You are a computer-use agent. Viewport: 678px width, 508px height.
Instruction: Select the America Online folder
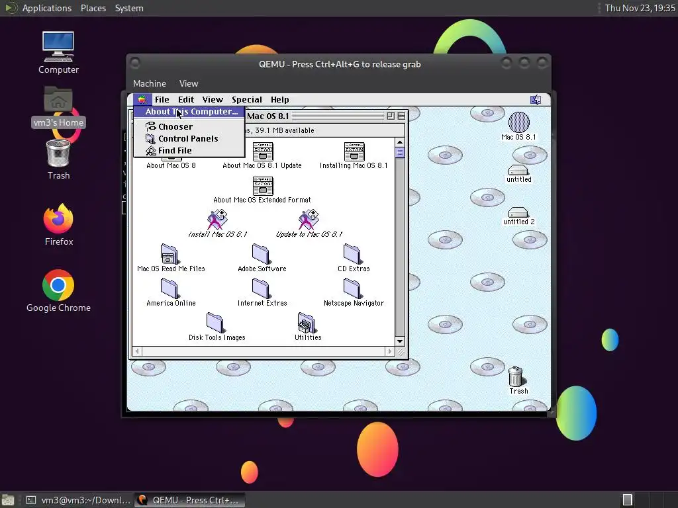[x=170, y=292]
